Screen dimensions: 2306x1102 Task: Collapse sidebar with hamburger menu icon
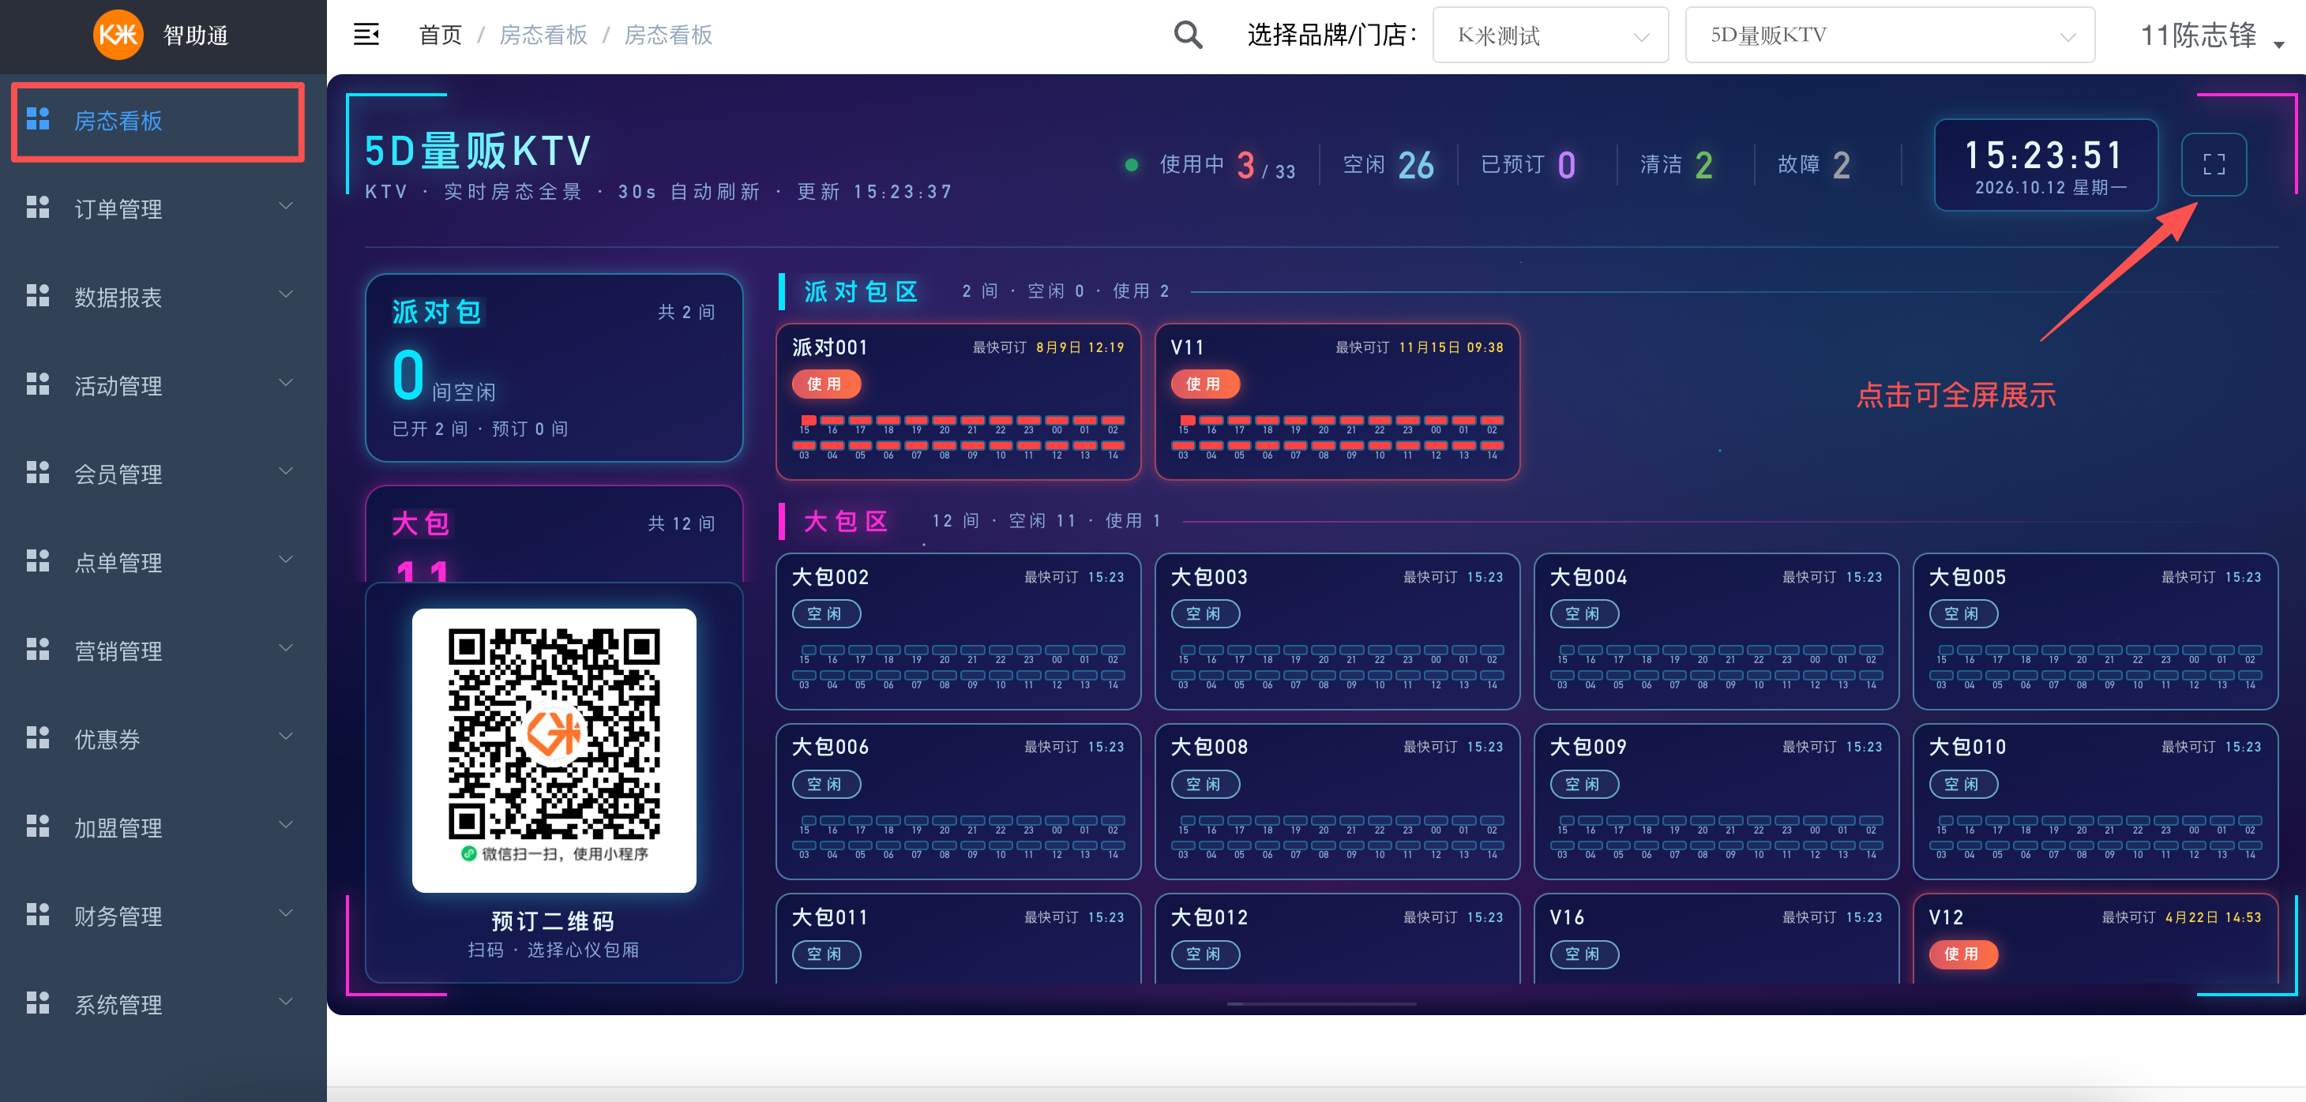366,35
